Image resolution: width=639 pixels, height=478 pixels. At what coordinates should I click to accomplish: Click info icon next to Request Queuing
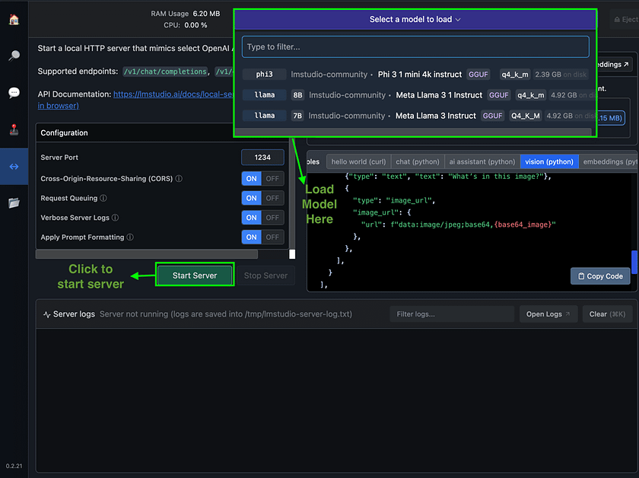(103, 198)
